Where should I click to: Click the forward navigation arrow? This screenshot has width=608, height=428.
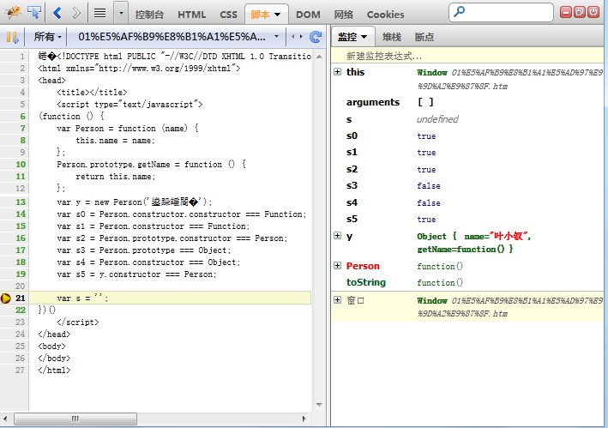pyautogui.click(x=76, y=13)
